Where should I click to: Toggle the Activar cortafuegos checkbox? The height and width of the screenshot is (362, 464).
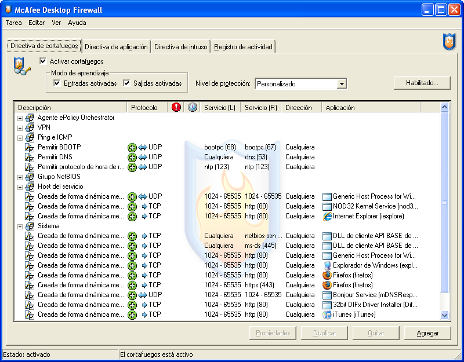pos(43,61)
